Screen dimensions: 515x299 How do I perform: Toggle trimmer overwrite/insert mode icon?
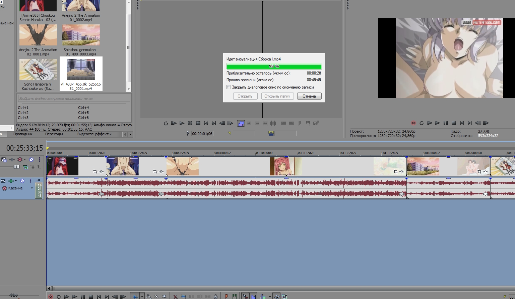click(241, 123)
